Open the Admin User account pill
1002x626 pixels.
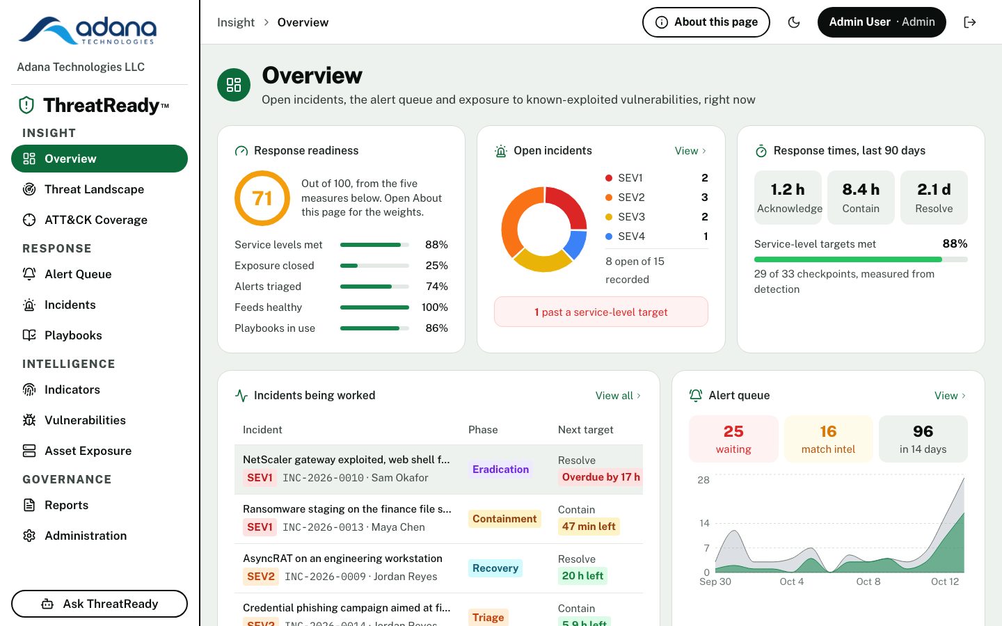click(882, 22)
